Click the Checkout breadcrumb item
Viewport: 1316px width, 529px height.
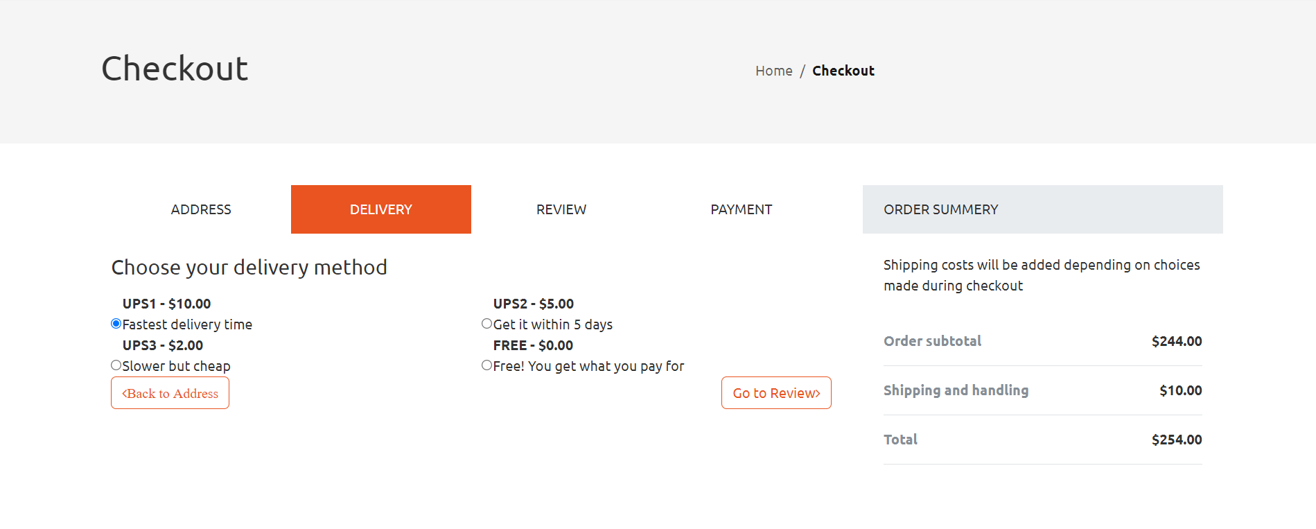(x=843, y=70)
